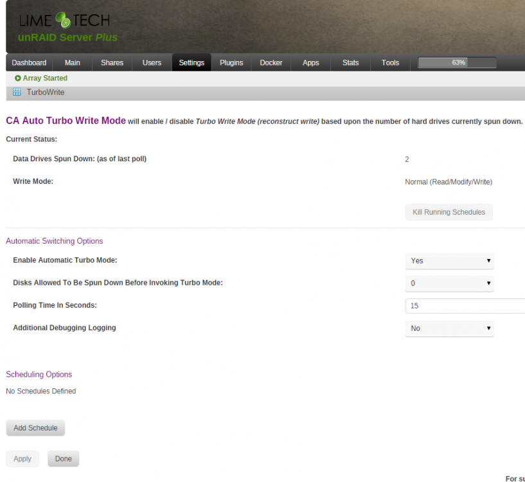Viewport: 525px width, 482px height.
Task: Click the TurboWrite page title
Action: pyautogui.click(x=46, y=92)
